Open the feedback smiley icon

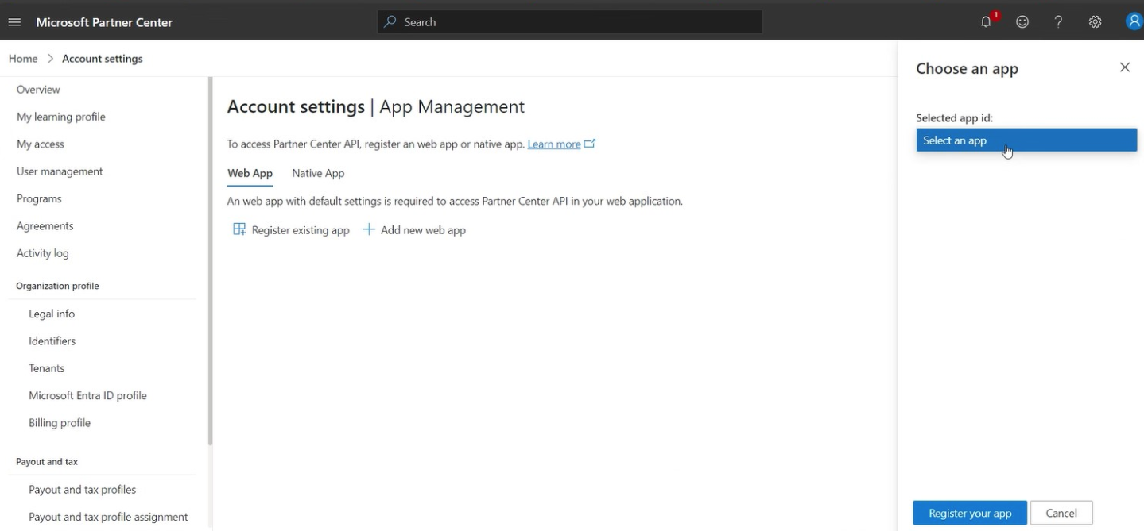pos(1022,22)
